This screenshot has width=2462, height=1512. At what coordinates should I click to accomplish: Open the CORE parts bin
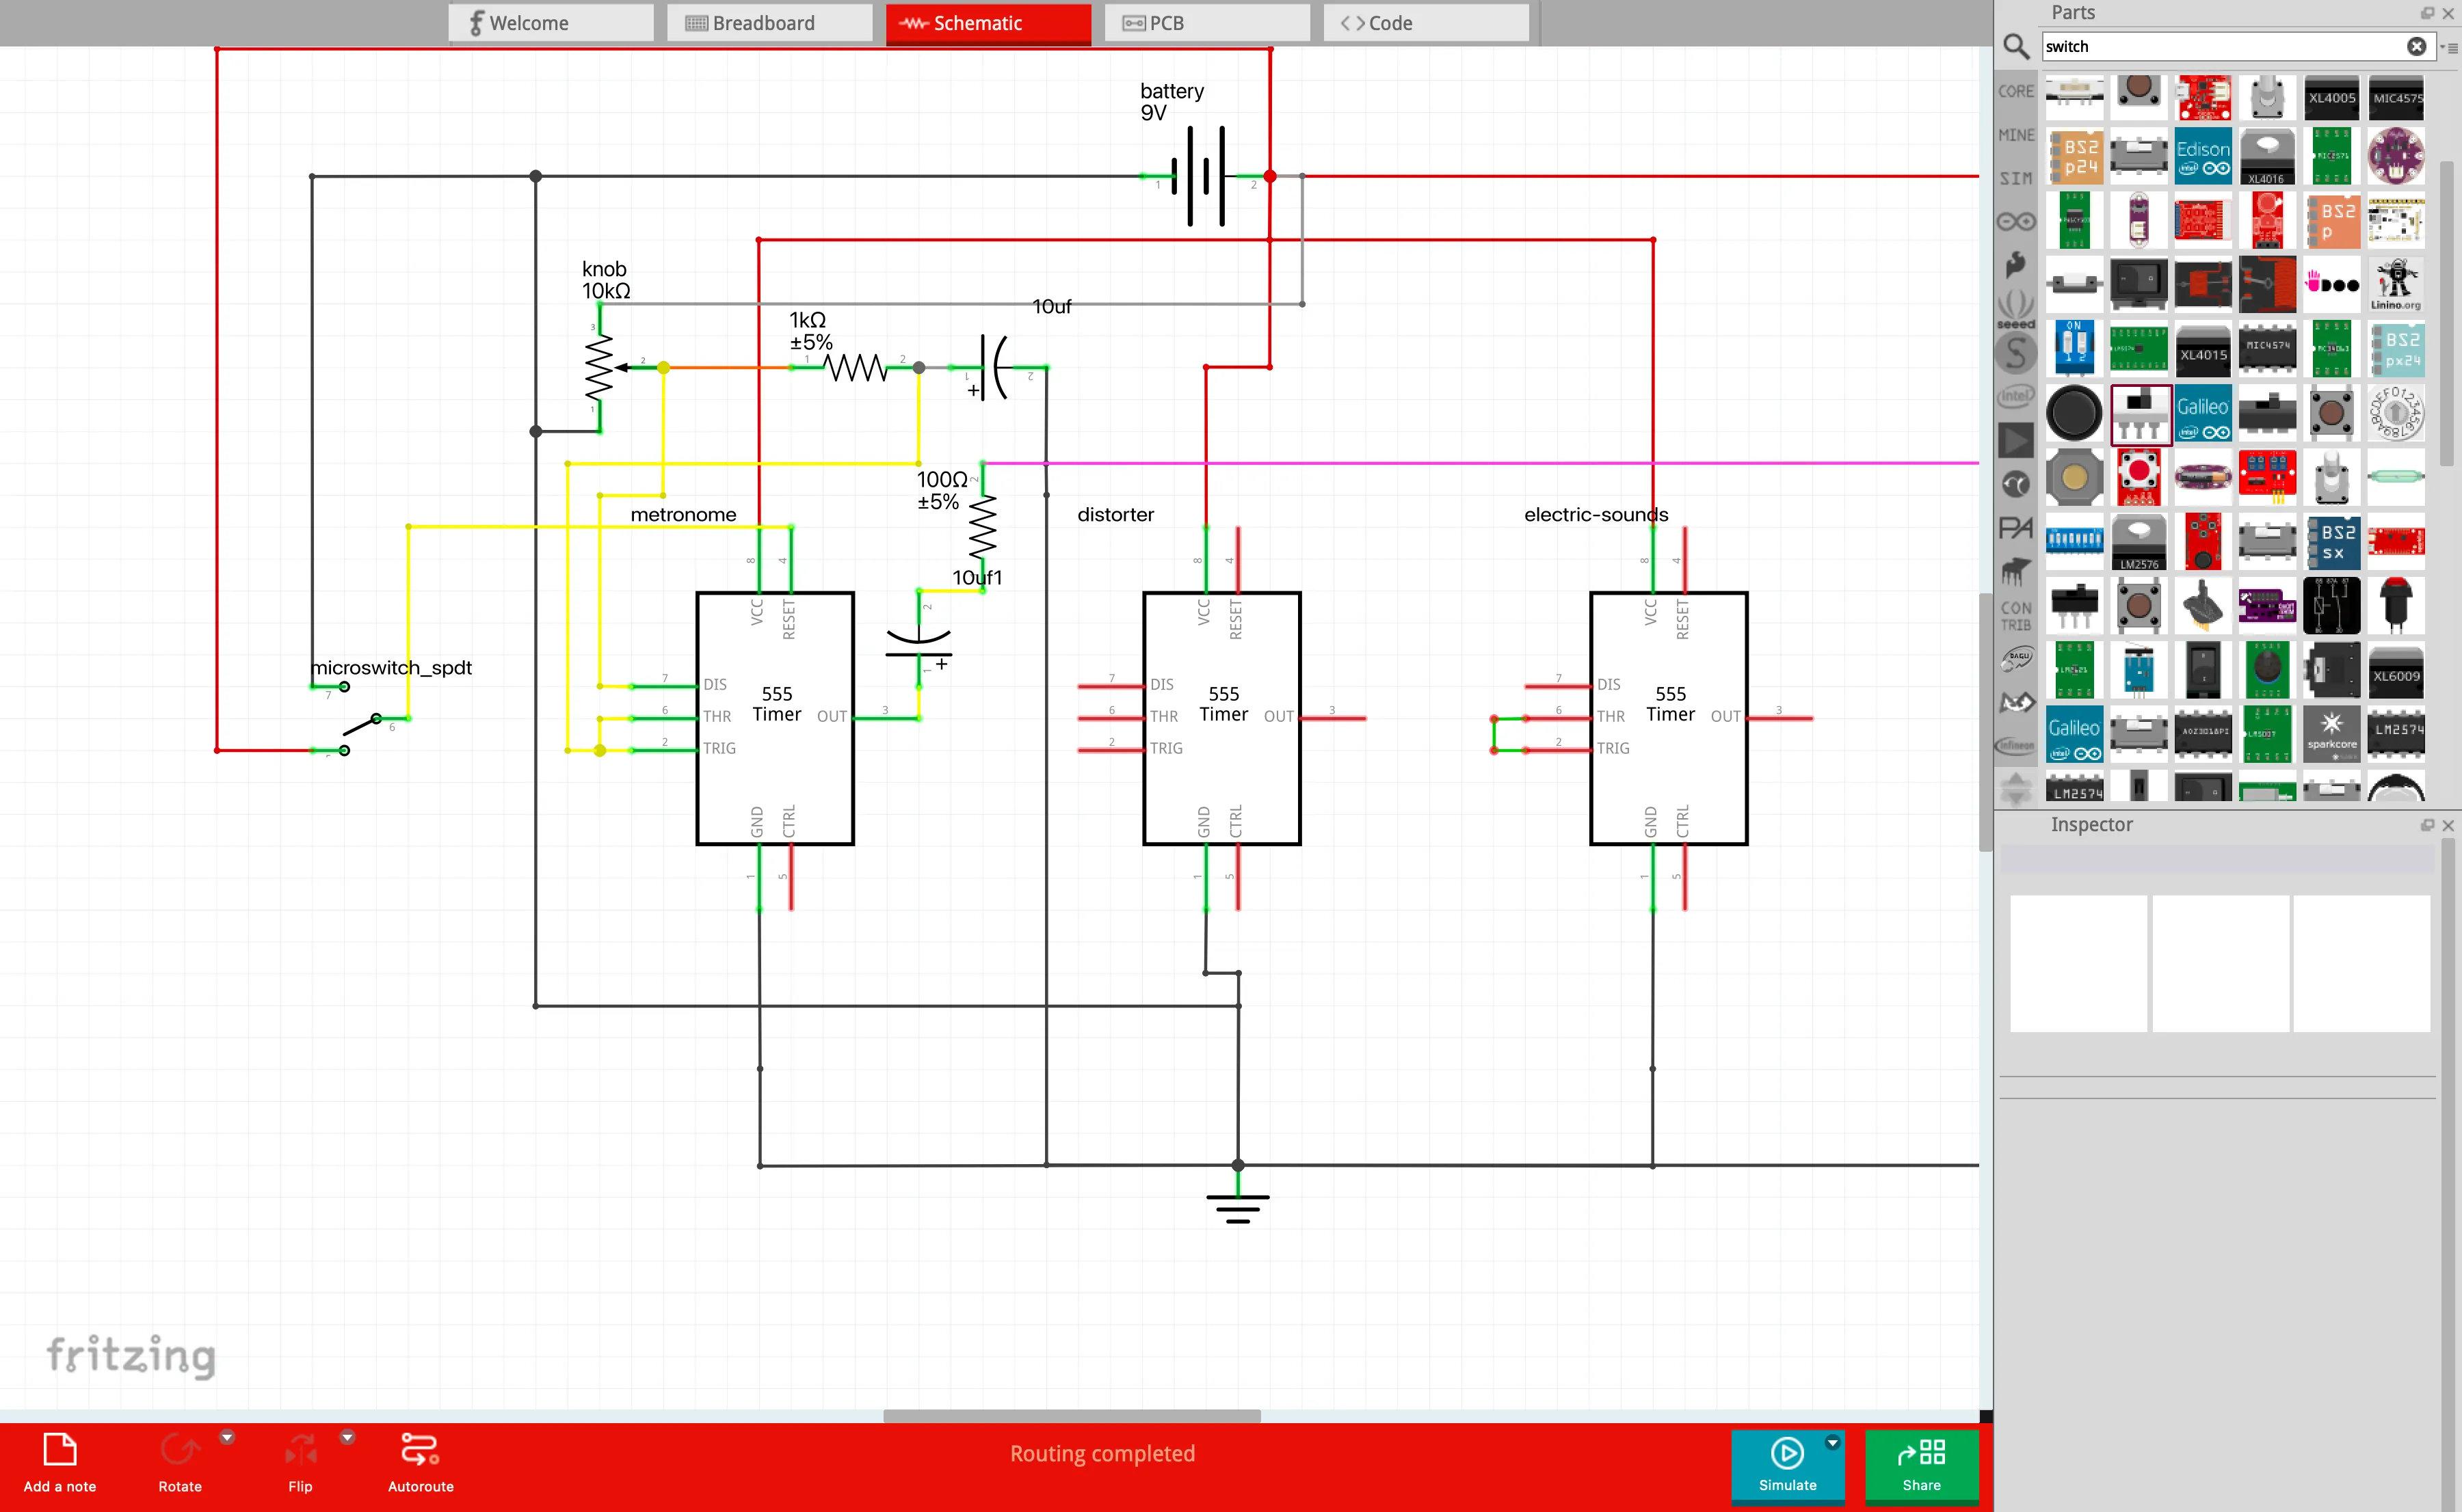point(2015,91)
